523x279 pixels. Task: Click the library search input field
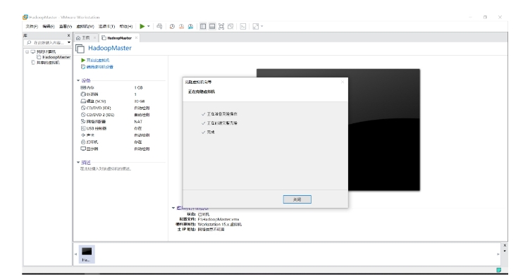coord(47,43)
